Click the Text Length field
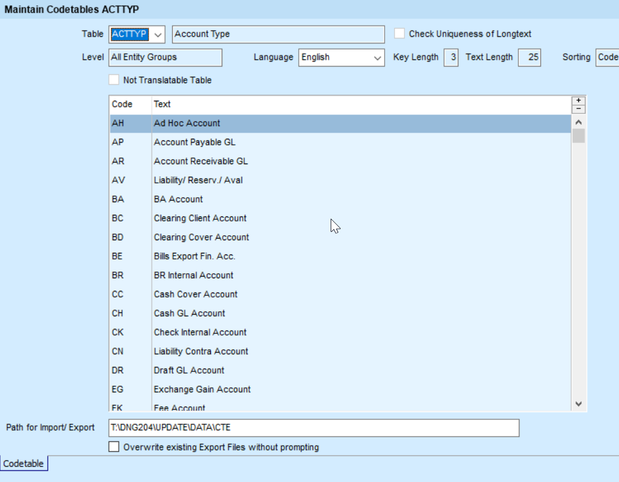619x482 pixels. 529,57
